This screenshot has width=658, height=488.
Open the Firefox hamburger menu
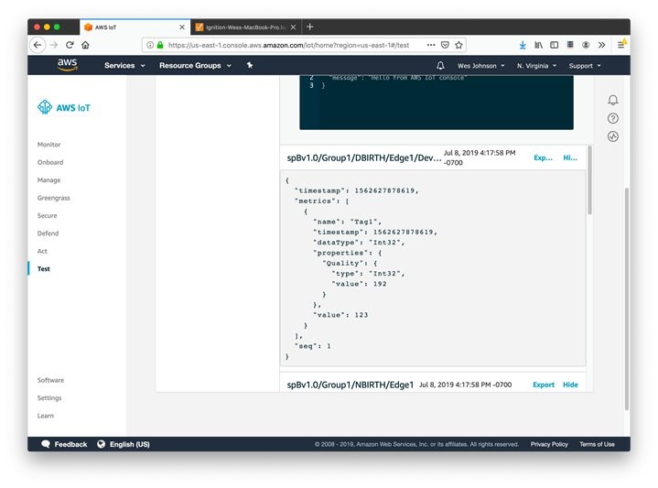tap(621, 45)
